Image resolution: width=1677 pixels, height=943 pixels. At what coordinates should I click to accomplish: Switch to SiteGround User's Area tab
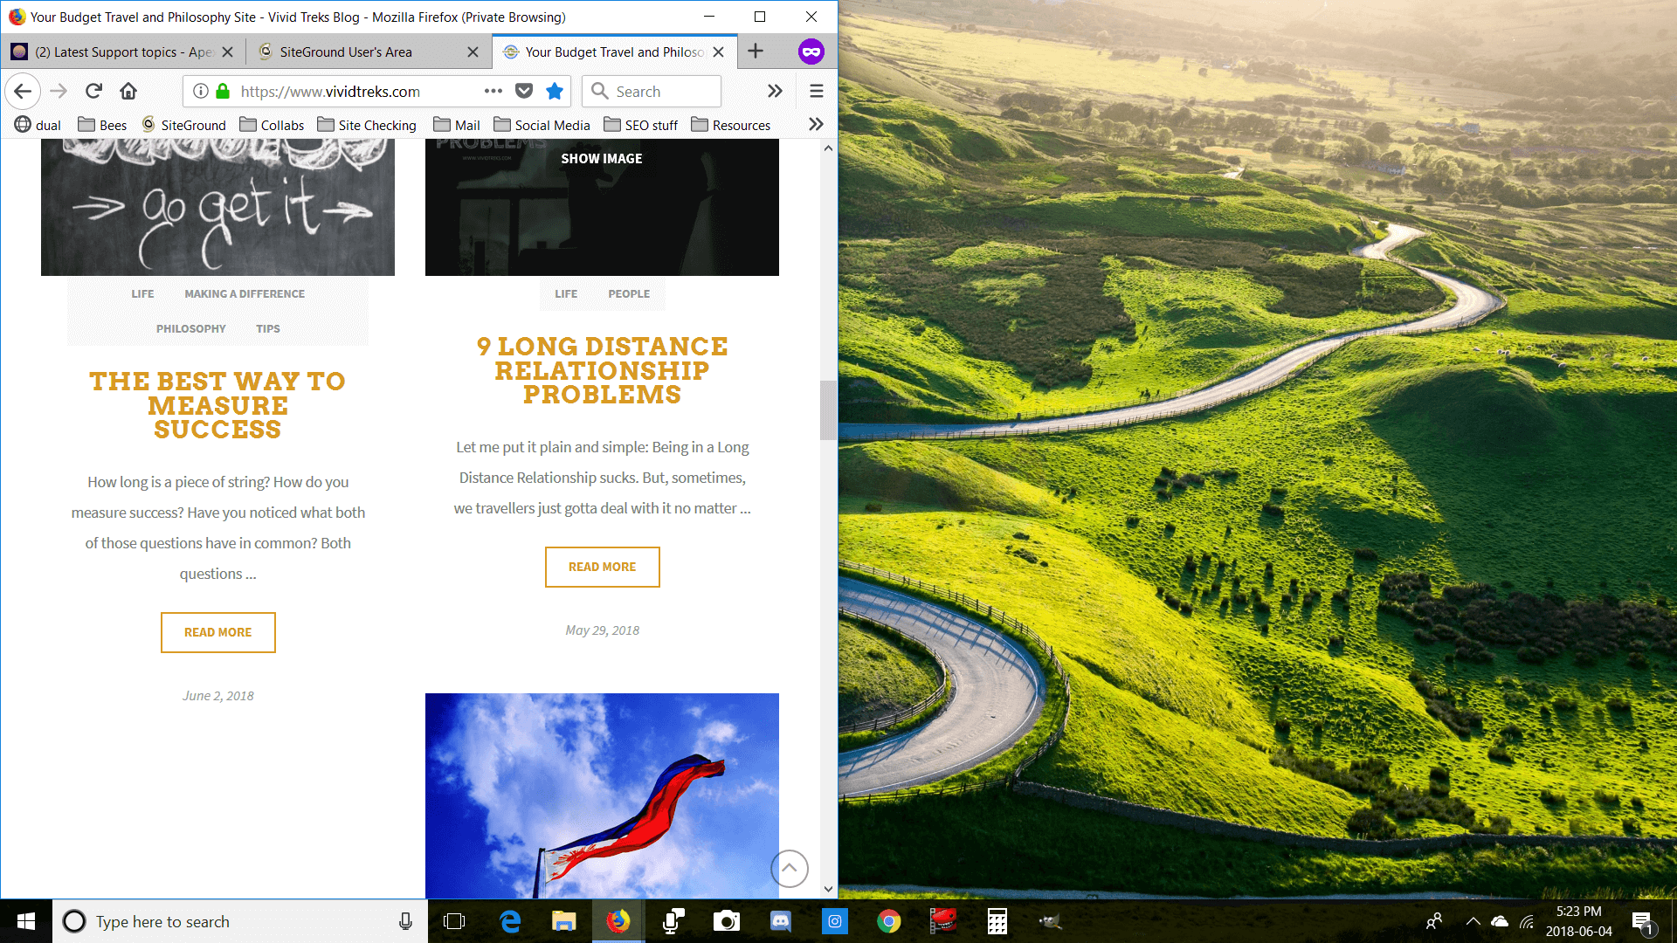pyautogui.click(x=346, y=52)
